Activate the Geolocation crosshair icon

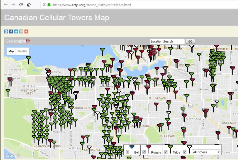(x=28, y=40)
